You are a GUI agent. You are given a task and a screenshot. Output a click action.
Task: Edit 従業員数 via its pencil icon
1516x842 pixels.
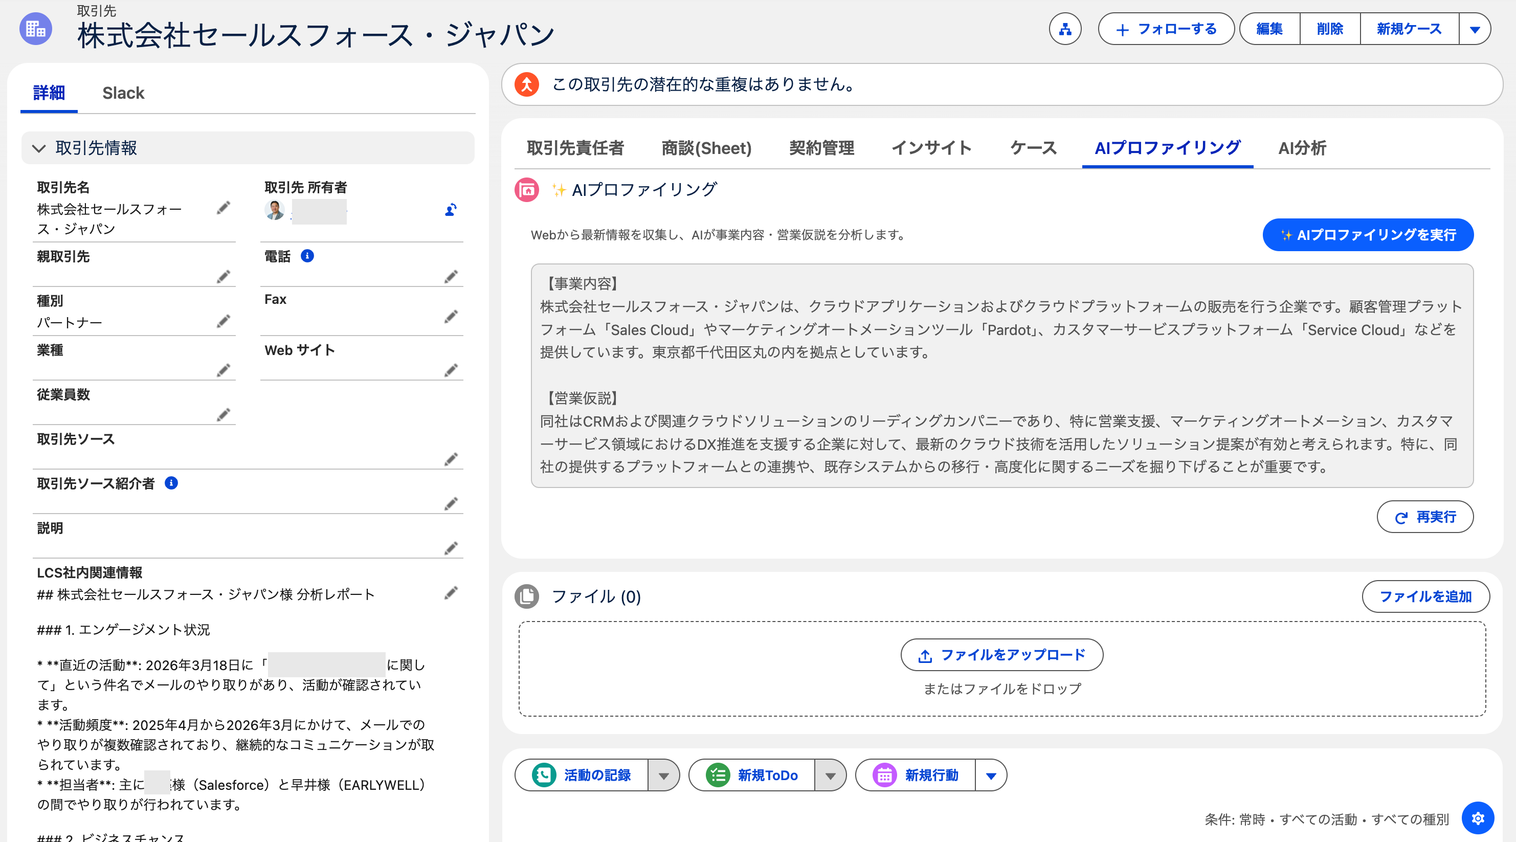[x=223, y=415]
